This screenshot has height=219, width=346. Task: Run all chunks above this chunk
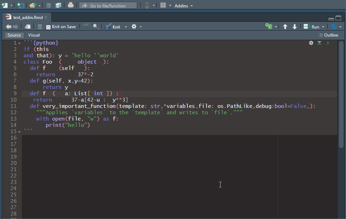(x=319, y=43)
